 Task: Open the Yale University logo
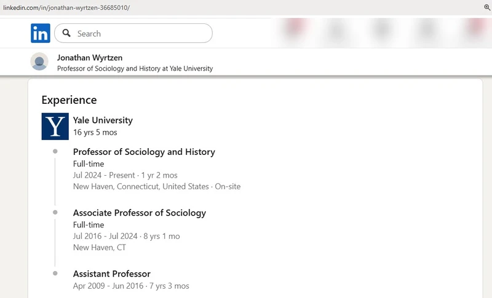55,127
